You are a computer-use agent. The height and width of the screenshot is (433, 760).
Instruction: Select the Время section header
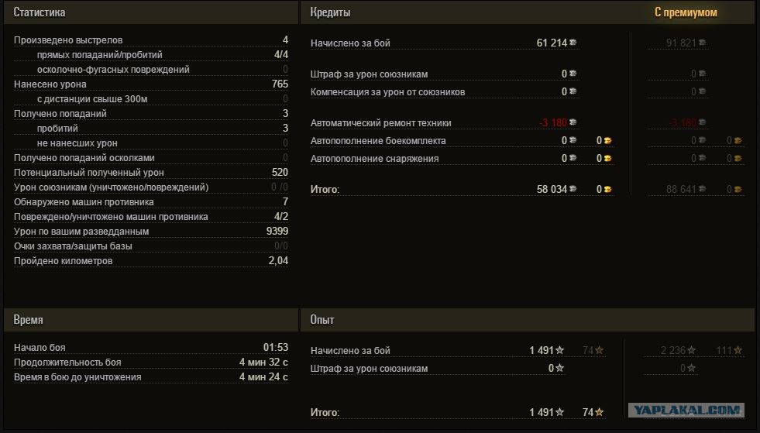pos(28,320)
